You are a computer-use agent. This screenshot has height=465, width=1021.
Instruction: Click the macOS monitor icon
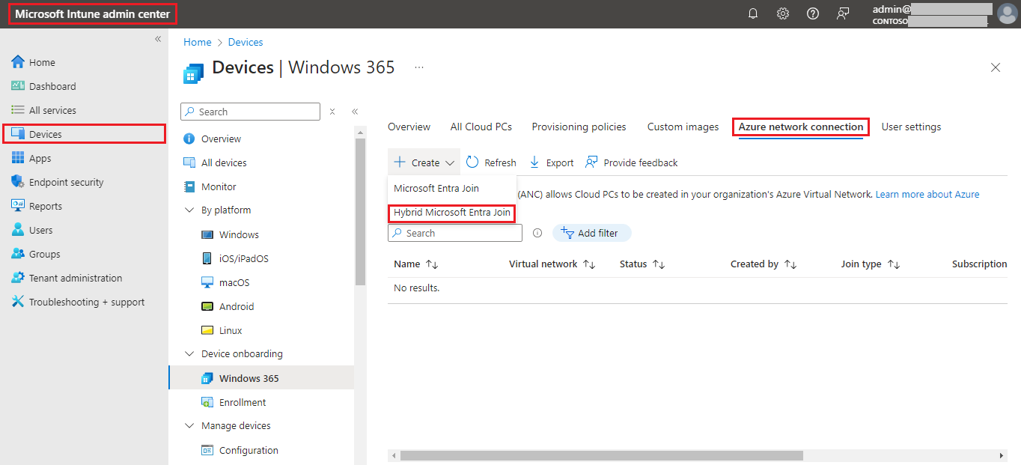pyautogui.click(x=207, y=282)
